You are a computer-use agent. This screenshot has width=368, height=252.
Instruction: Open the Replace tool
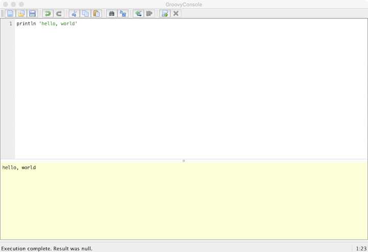coord(123,13)
